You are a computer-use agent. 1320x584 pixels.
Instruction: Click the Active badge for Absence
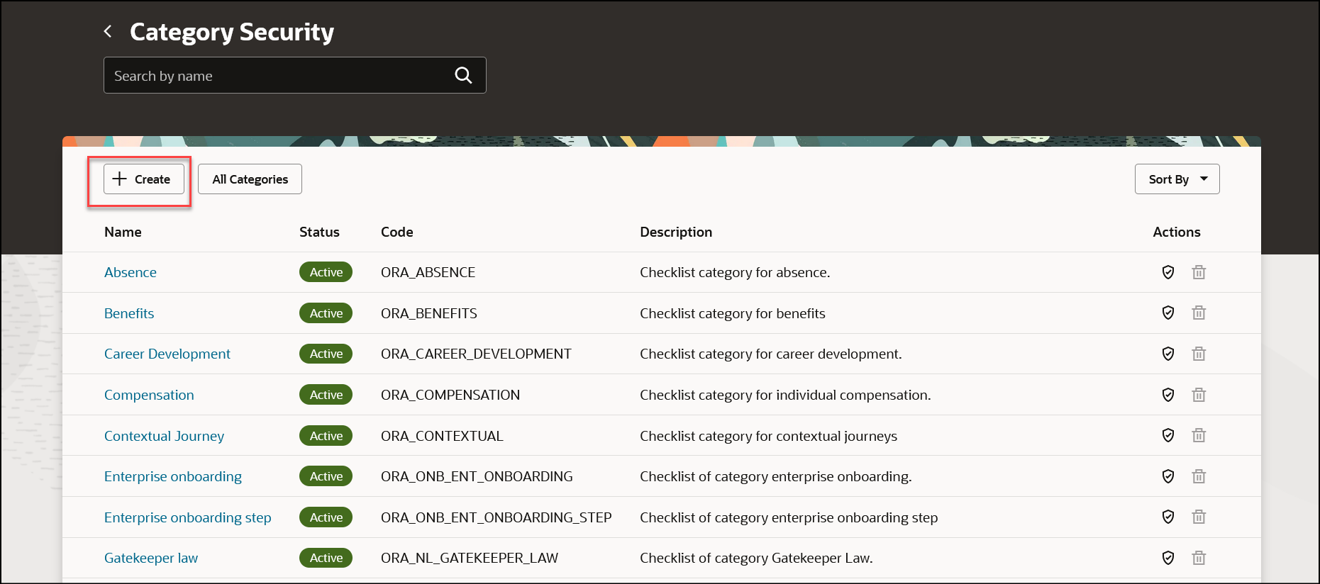coord(326,272)
